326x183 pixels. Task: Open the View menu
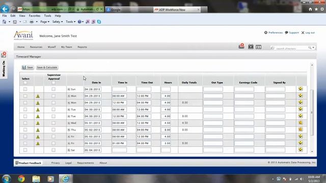click(x=22, y=16)
